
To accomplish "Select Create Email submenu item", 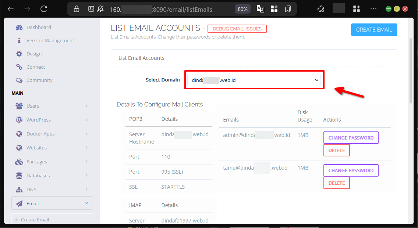I will click(35, 220).
